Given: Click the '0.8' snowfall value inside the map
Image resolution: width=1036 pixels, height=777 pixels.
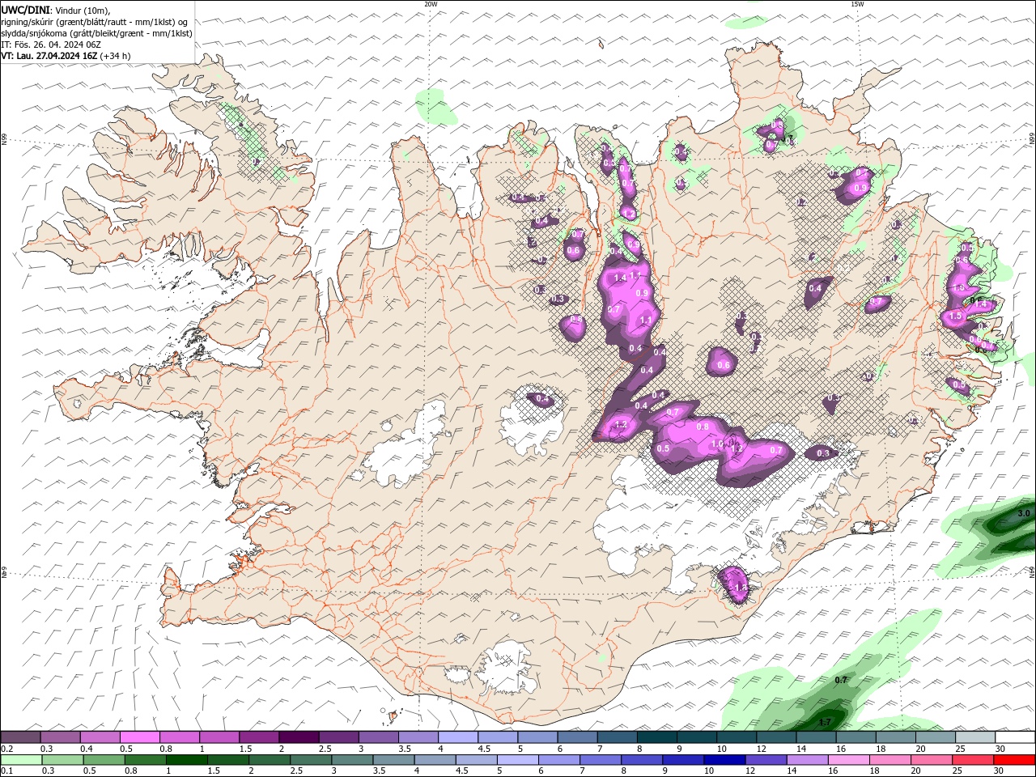Looking at the screenshot, I should 703,427.
